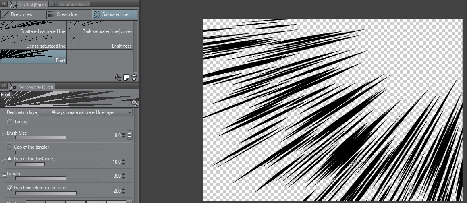Click the Burst preview stroke image
The height and width of the screenshot is (203, 467).
coord(69,99)
